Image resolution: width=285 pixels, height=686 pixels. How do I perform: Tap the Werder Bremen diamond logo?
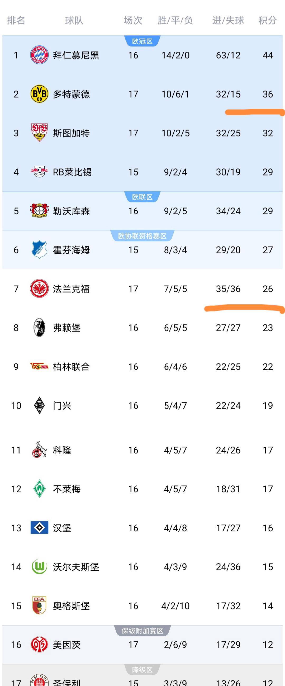(39, 489)
